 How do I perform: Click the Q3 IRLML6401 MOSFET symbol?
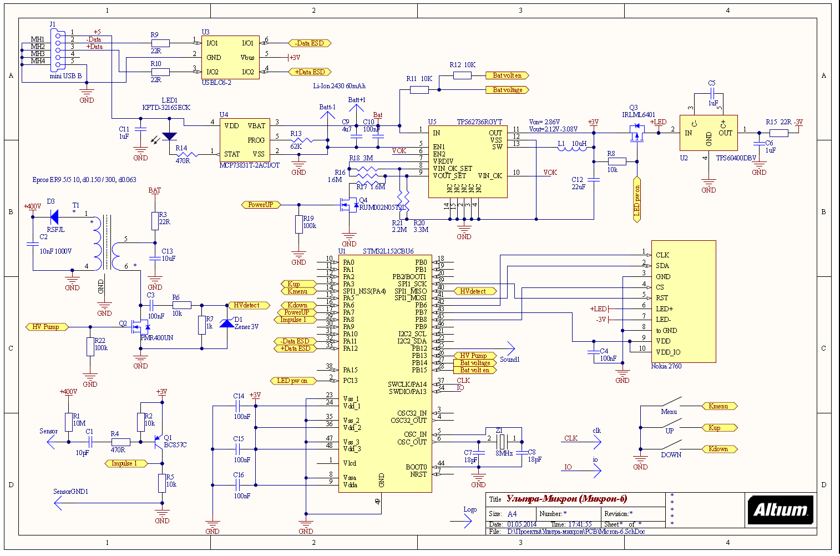click(x=637, y=134)
